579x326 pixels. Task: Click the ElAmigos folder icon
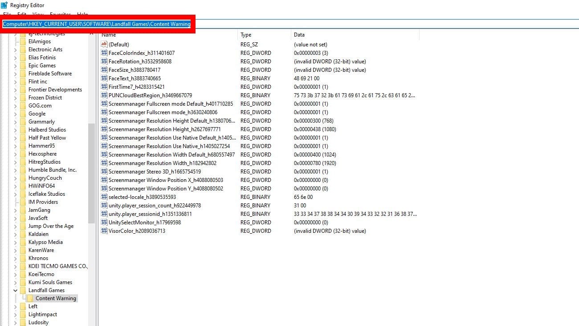click(23, 41)
